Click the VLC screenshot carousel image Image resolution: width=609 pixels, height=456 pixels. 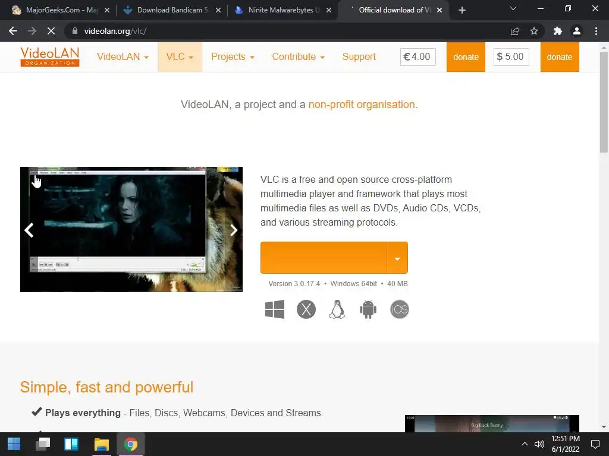tap(131, 229)
